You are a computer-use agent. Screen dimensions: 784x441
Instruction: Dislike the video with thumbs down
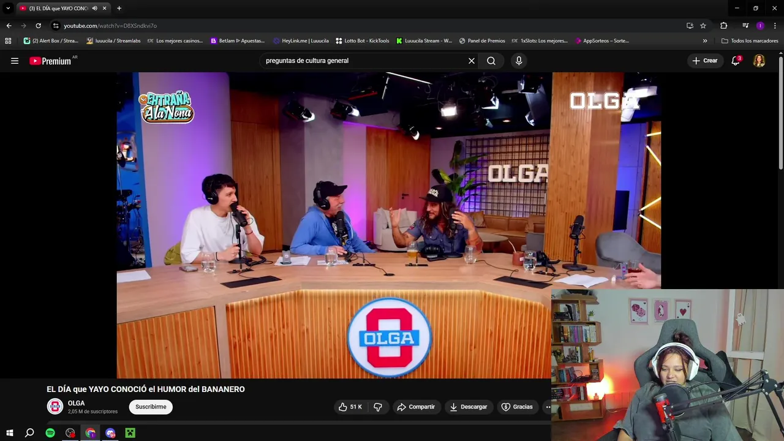coord(378,407)
